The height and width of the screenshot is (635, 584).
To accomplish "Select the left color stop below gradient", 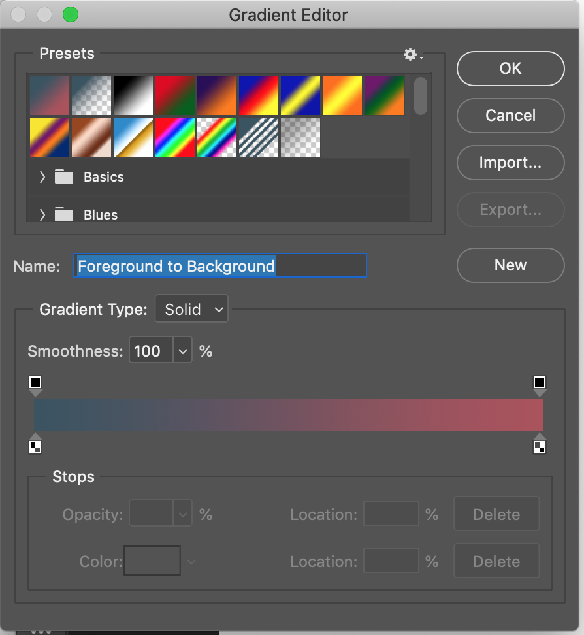I will tap(35, 444).
